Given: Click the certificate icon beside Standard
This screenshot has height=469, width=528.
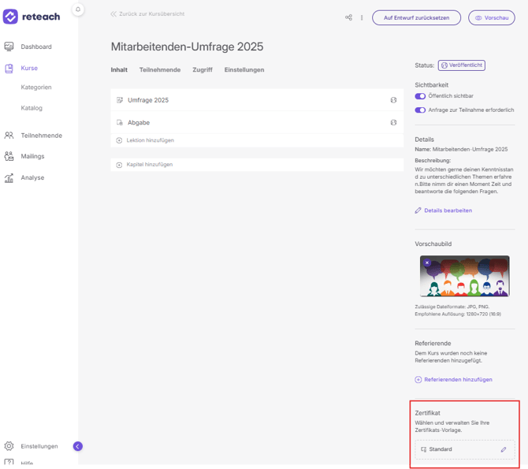Looking at the screenshot, I should [424, 449].
